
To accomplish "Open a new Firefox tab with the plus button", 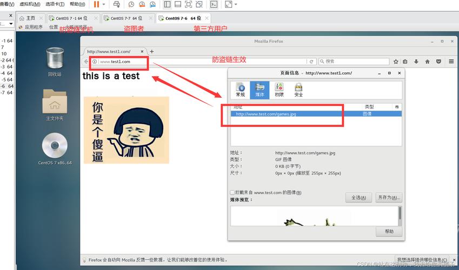I will [x=151, y=51].
